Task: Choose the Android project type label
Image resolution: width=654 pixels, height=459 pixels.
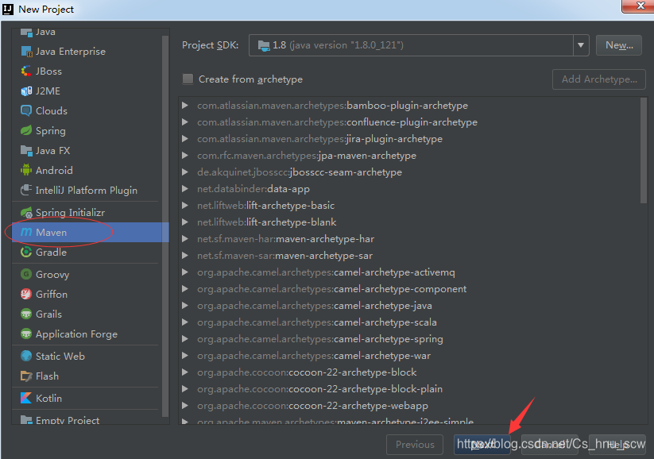Action: (x=54, y=171)
